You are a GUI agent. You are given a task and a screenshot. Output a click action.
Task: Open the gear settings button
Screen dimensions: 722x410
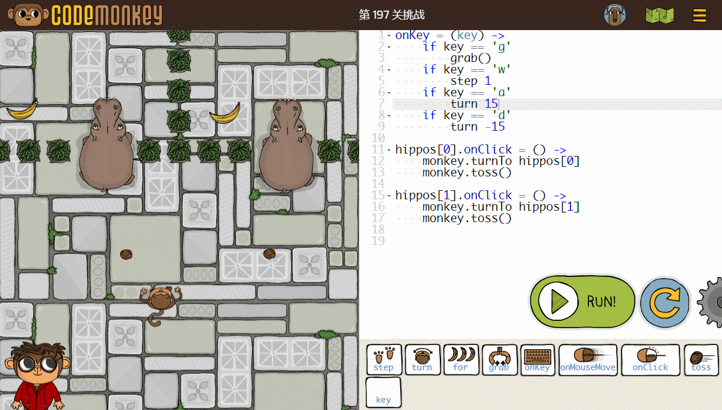pyautogui.click(x=711, y=302)
